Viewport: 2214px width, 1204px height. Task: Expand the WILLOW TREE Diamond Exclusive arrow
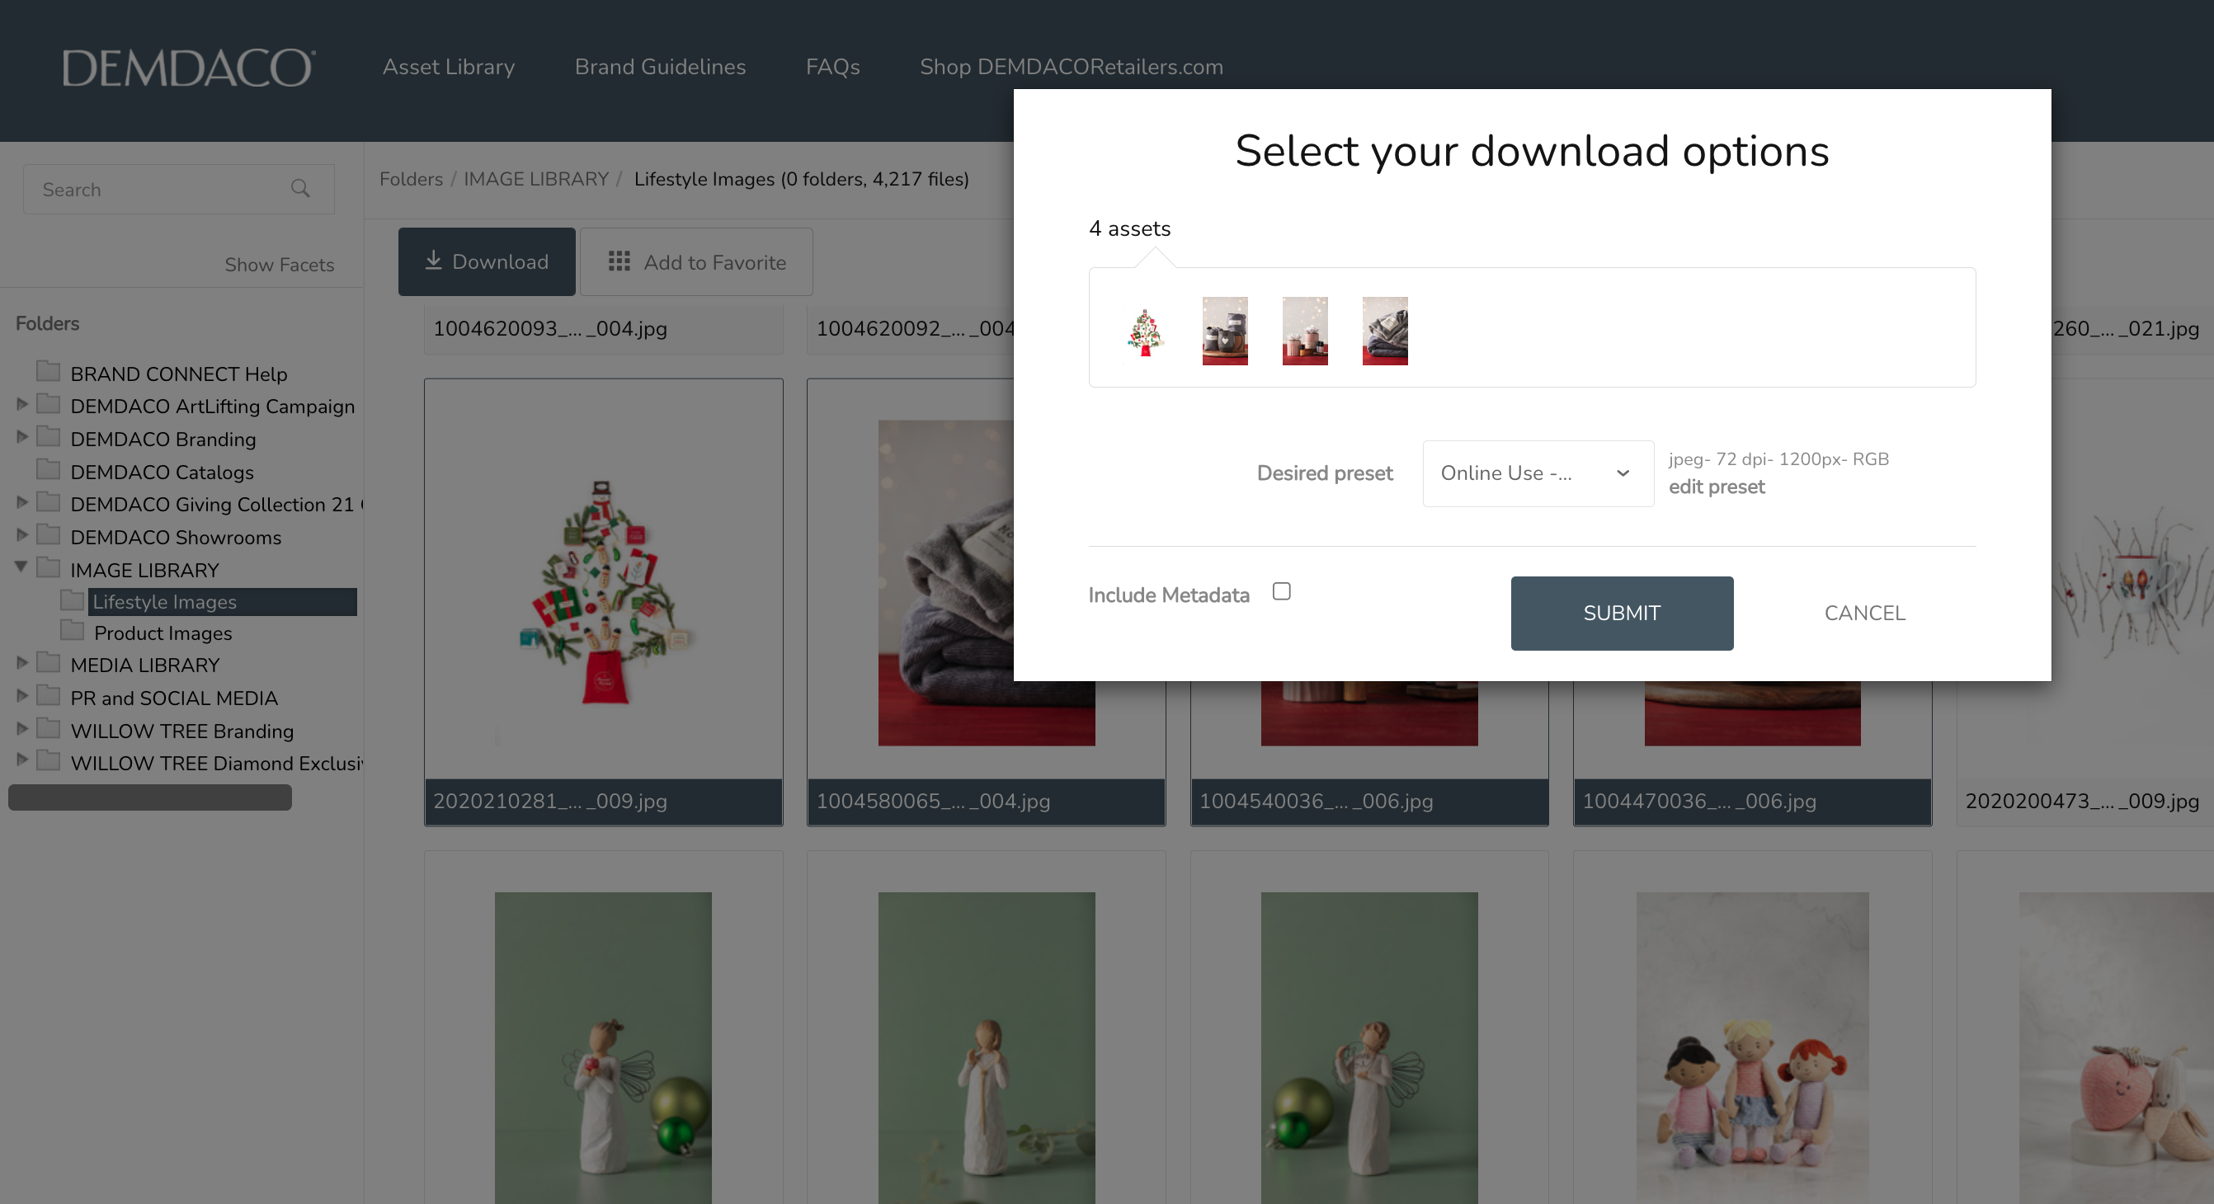(x=22, y=760)
